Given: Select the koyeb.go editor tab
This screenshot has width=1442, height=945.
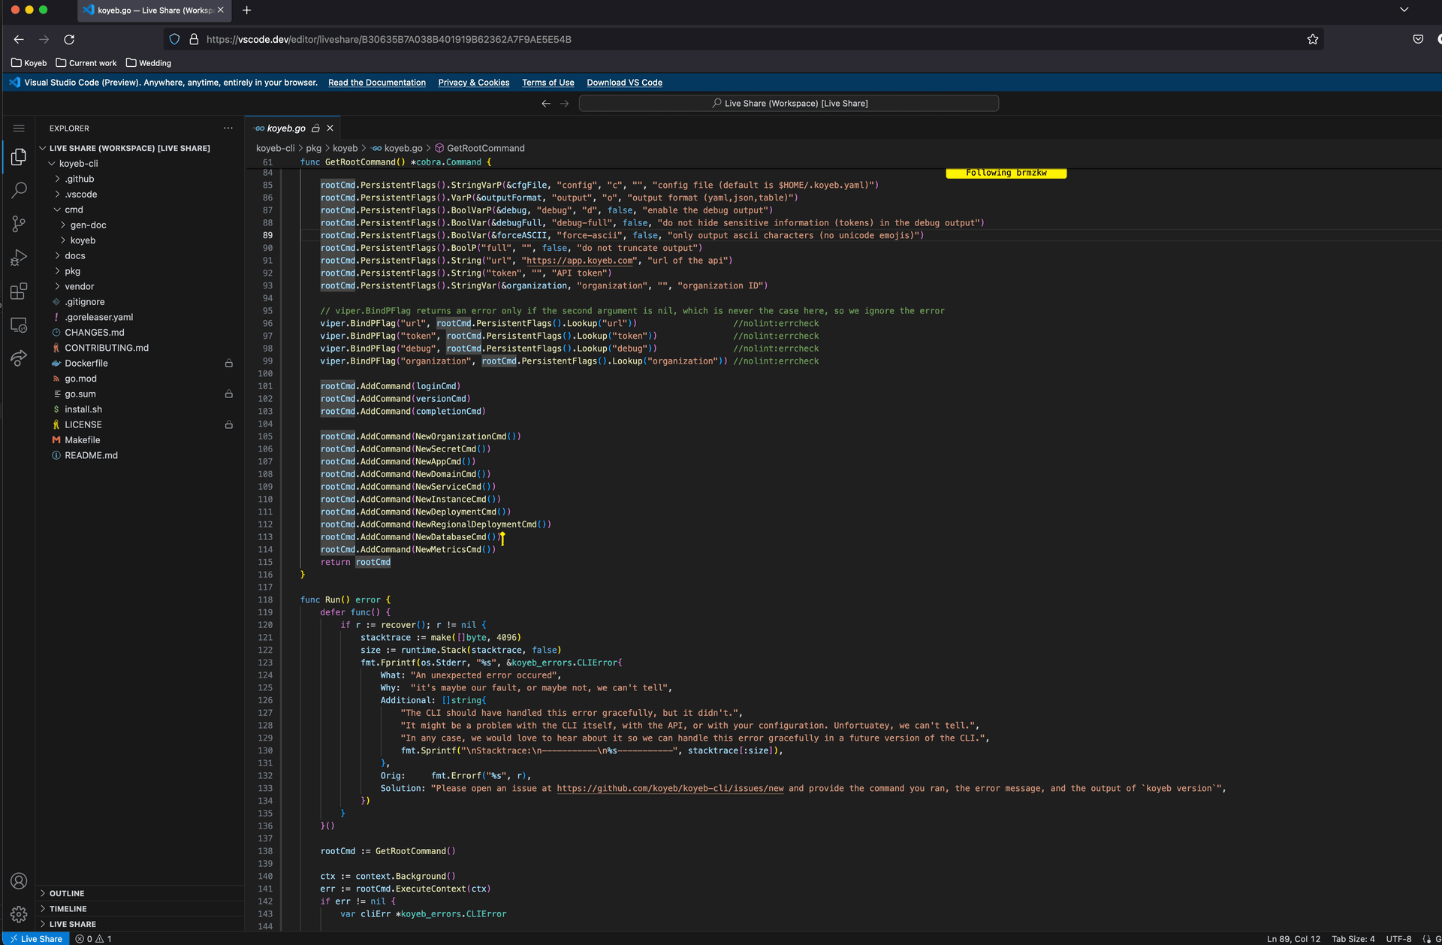Looking at the screenshot, I should click(x=286, y=128).
